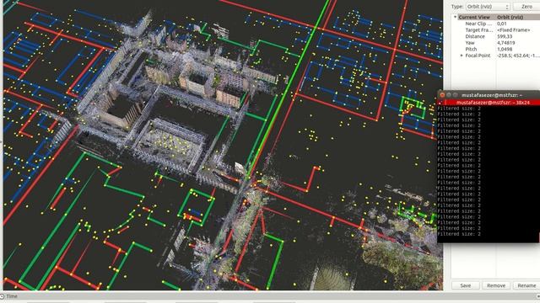Click the Zero button in Views panel
Viewport: 540px width, 303px height.
pyautogui.click(x=526, y=7)
